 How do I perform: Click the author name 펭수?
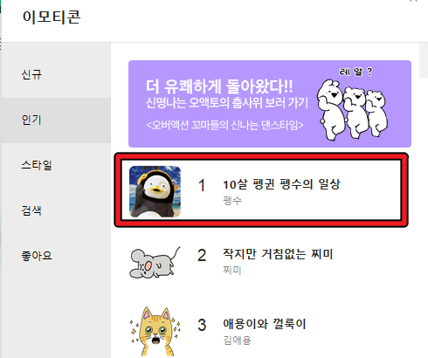click(232, 200)
